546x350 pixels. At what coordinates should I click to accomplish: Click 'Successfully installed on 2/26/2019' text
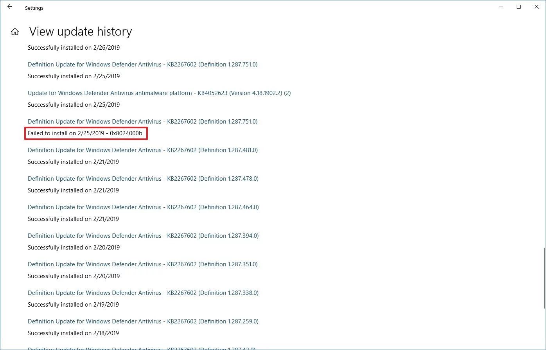point(74,48)
